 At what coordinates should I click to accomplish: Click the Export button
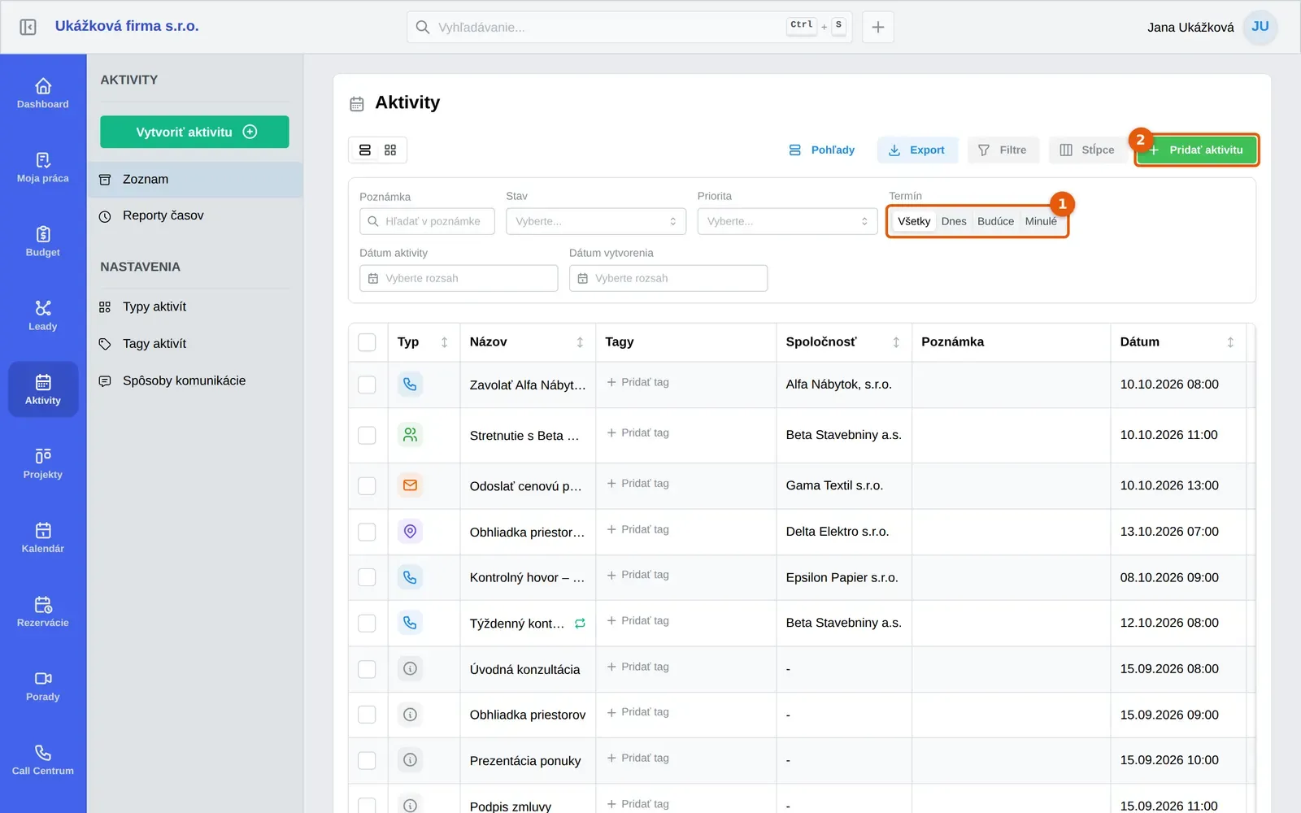pos(917,150)
